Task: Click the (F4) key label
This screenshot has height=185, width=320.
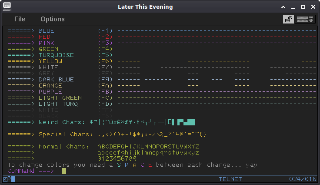Action: pos(105,49)
